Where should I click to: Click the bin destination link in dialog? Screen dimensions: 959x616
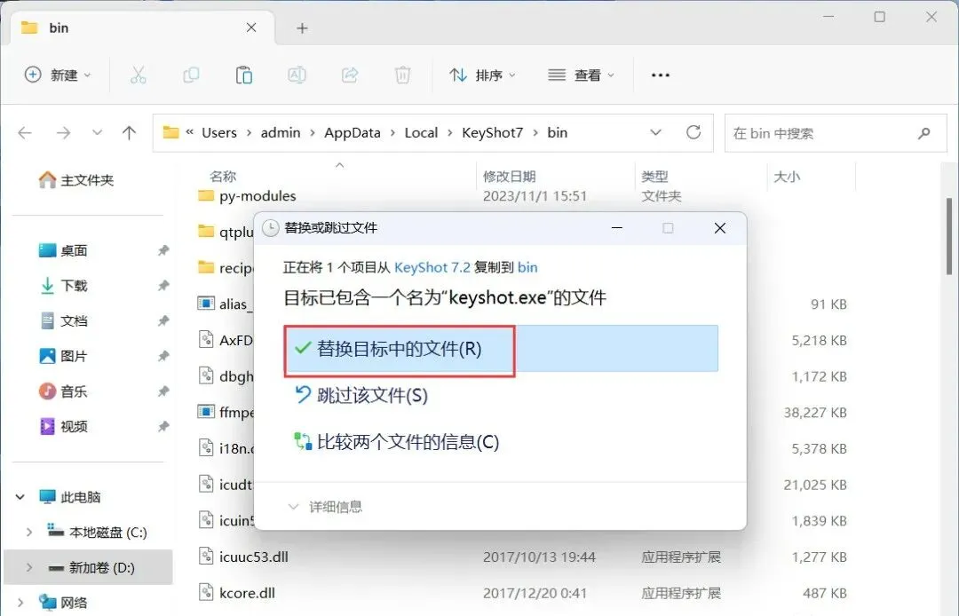pos(527,267)
